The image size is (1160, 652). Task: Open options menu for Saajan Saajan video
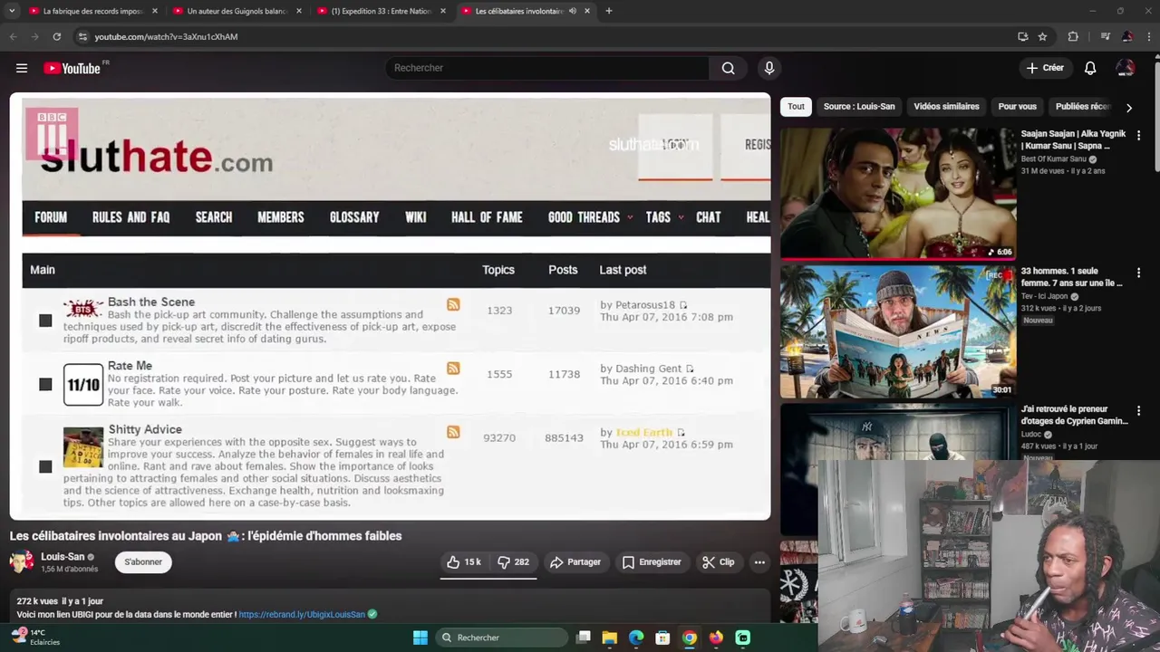pyautogui.click(x=1138, y=135)
